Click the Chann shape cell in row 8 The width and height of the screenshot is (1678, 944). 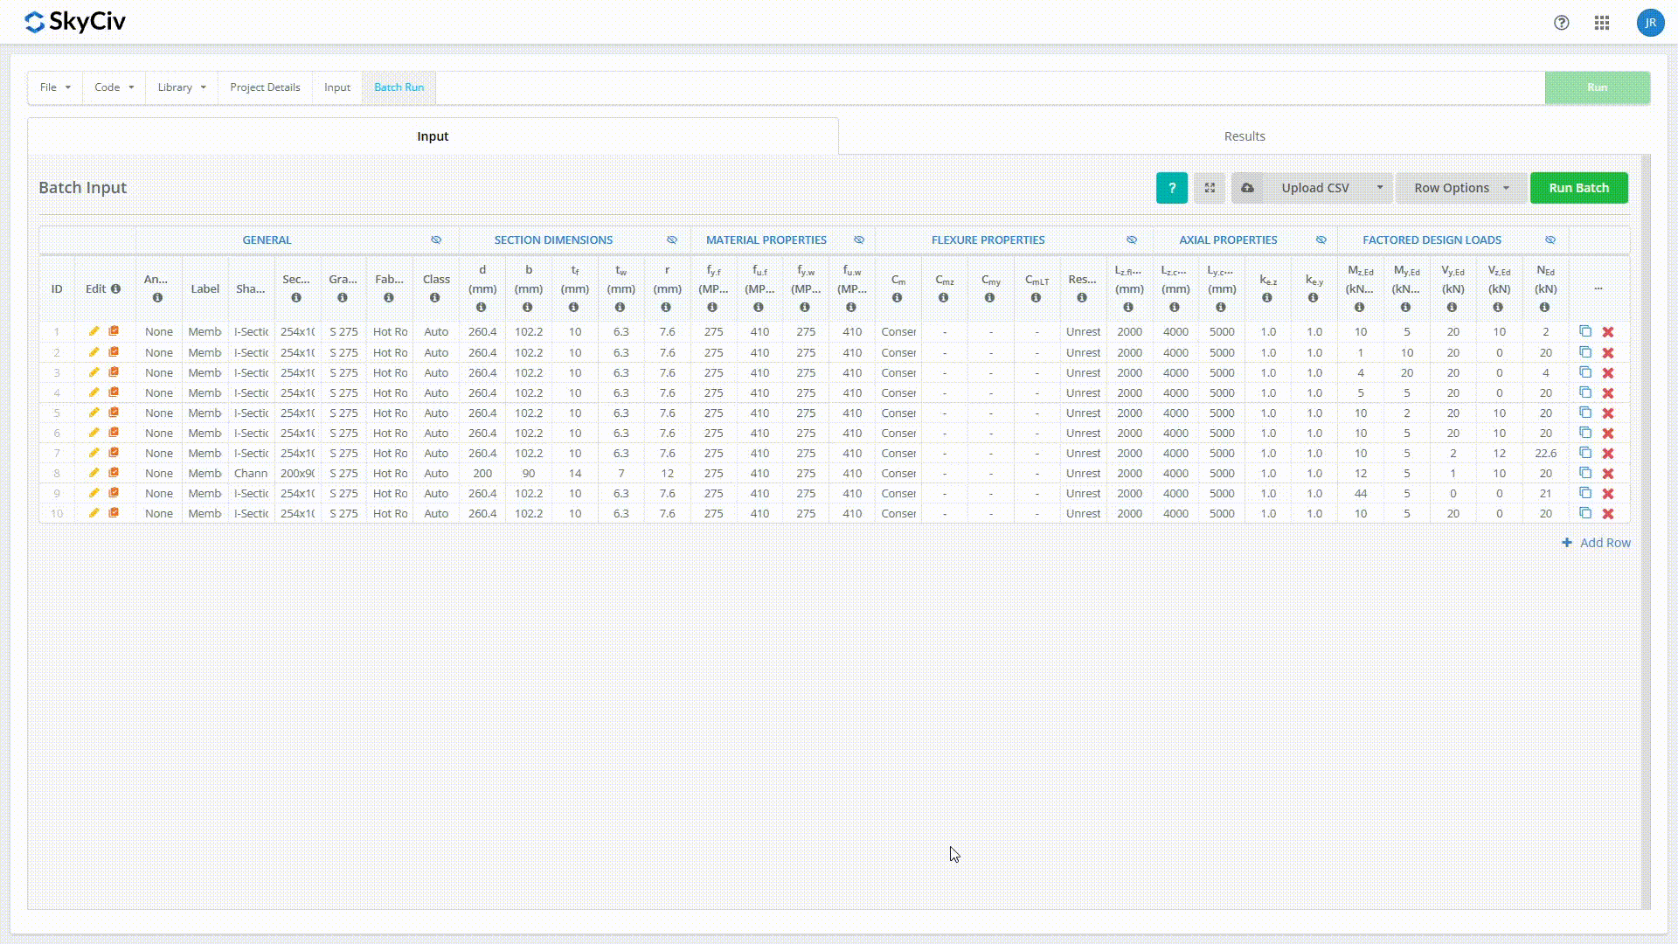pyautogui.click(x=251, y=474)
